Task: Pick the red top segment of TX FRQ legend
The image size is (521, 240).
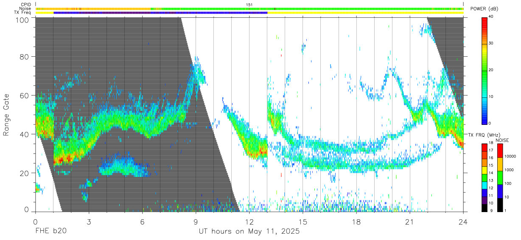Action: coord(485,147)
